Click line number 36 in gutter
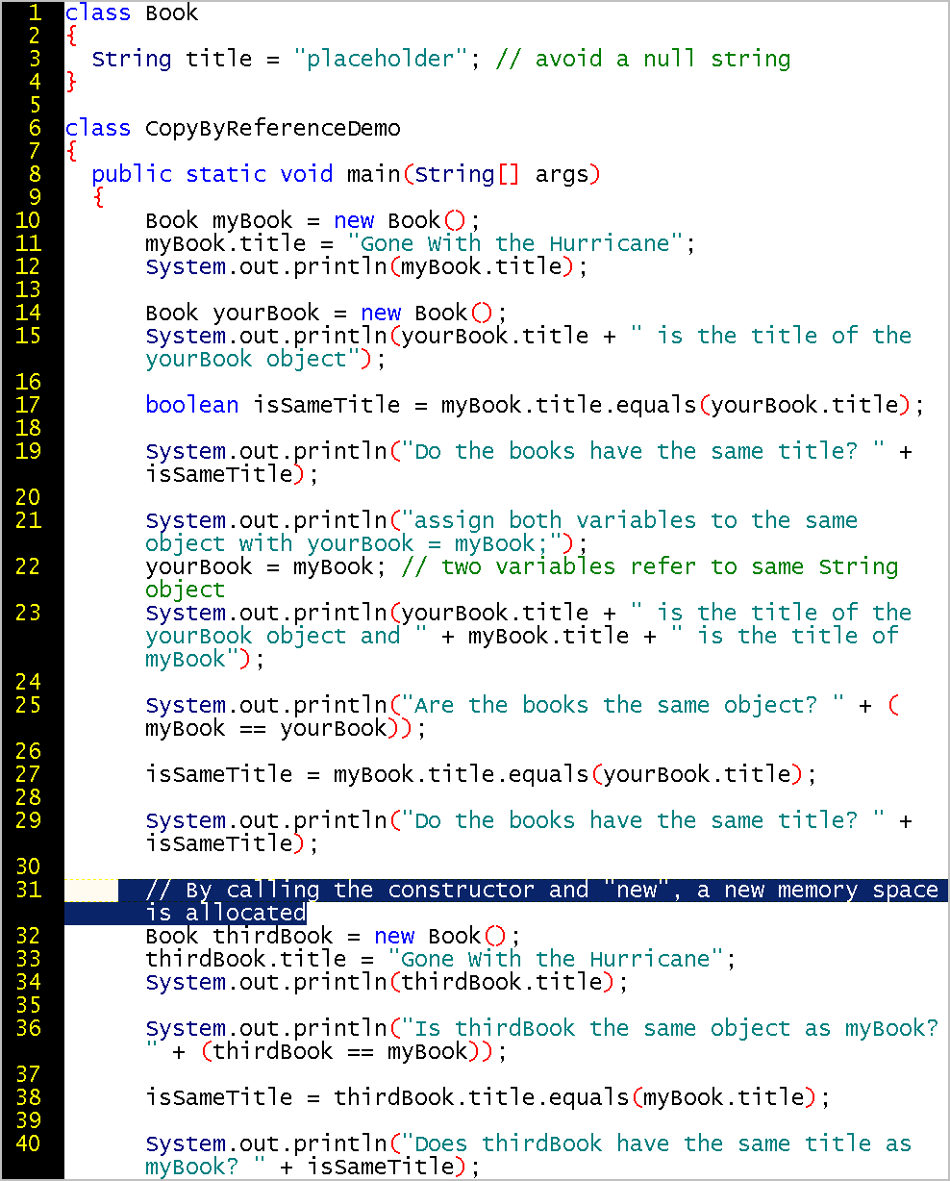Screen dimensions: 950x1181 tap(28, 1029)
